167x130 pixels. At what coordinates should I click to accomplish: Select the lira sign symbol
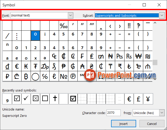(x=92, y=56)
